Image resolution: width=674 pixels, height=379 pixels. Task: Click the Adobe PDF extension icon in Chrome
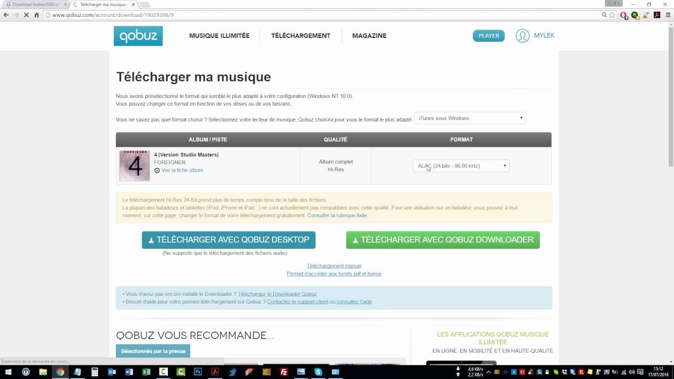657,15
